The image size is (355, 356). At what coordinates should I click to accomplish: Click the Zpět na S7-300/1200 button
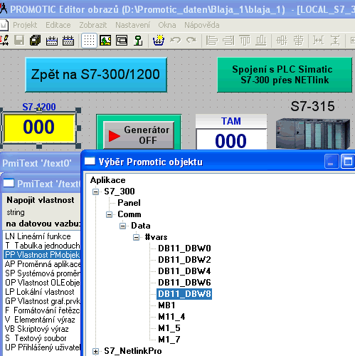(96, 75)
